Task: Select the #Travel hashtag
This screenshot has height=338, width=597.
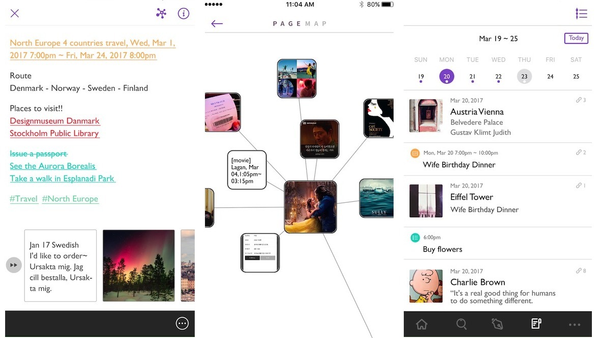Action: click(x=23, y=199)
